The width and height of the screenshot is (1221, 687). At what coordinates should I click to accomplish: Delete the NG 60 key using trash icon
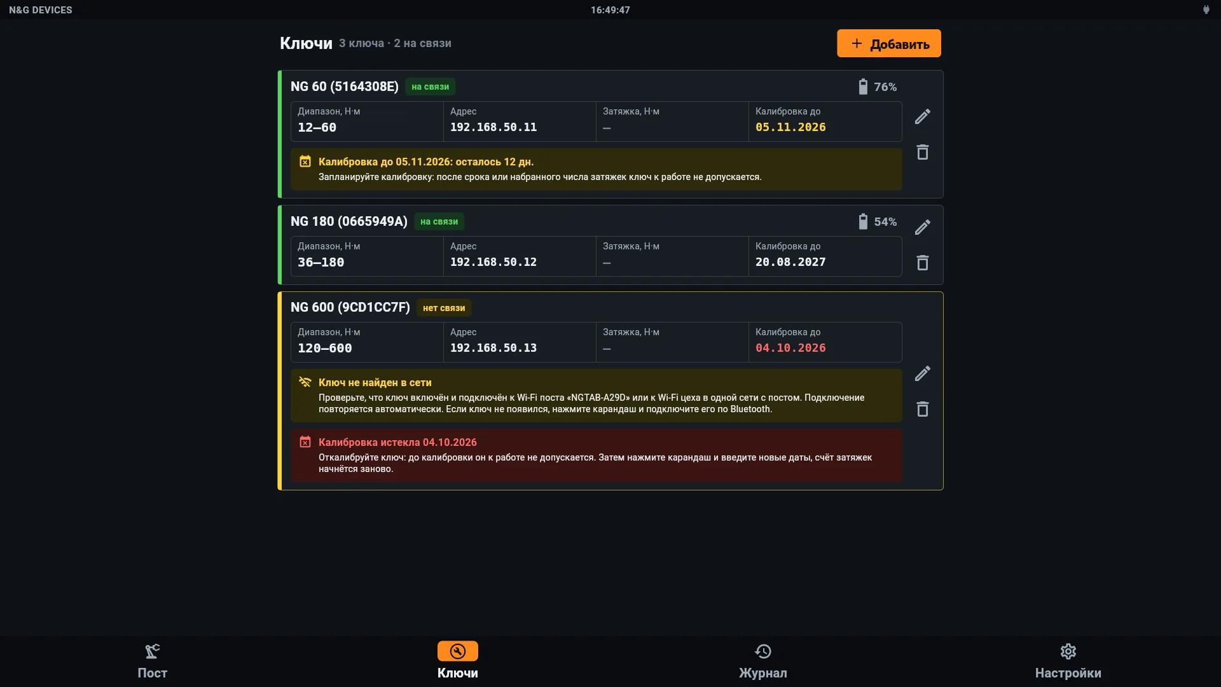click(x=922, y=152)
